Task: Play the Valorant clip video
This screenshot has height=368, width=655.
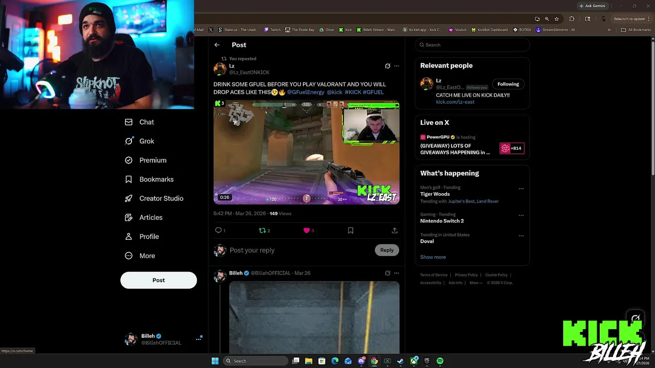Action: (307, 152)
